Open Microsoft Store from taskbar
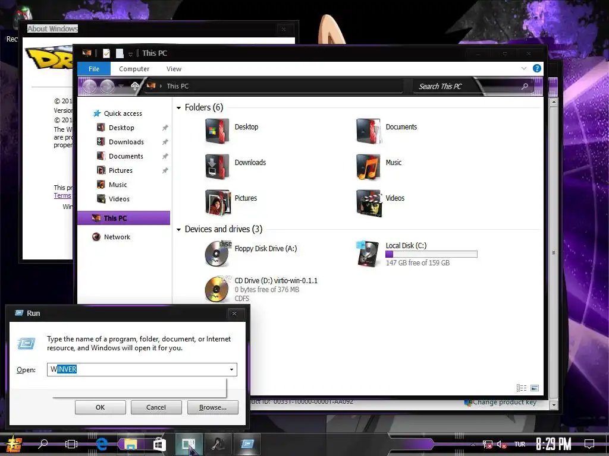Image resolution: width=609 pixels, height=456 pixels. click(x=159, y=444)
